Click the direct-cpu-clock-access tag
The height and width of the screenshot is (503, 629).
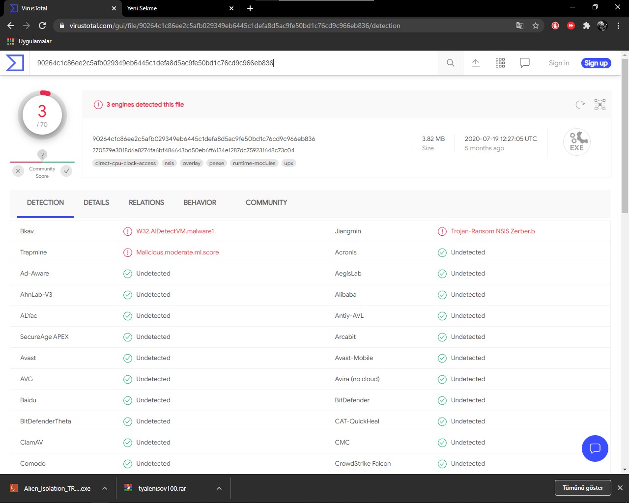tap(125, 163)
